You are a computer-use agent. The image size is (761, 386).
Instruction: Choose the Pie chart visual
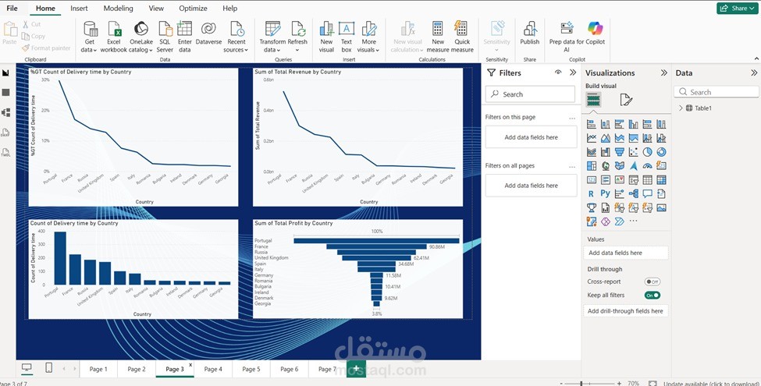pyautogui.click(x=647, y=152)
